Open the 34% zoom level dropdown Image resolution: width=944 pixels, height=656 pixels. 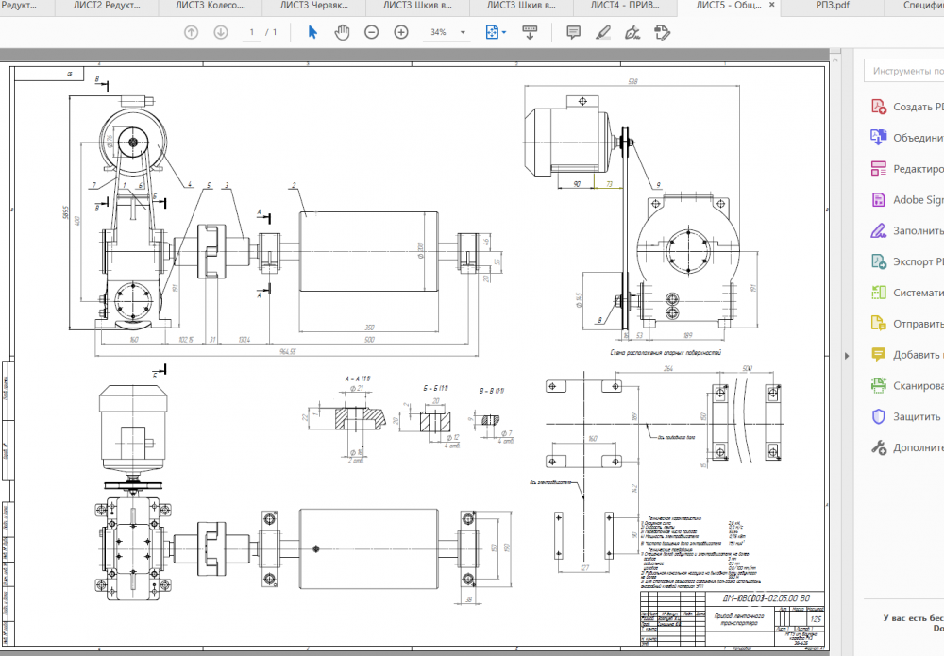(448, 32)
